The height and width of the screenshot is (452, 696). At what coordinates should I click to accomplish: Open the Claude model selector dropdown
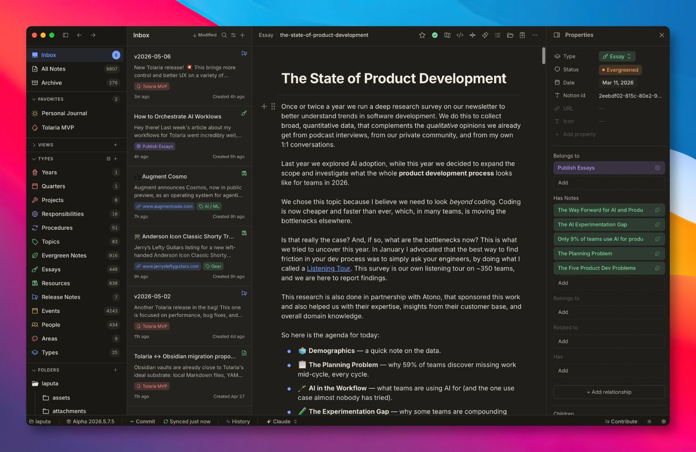click(282, 421)
